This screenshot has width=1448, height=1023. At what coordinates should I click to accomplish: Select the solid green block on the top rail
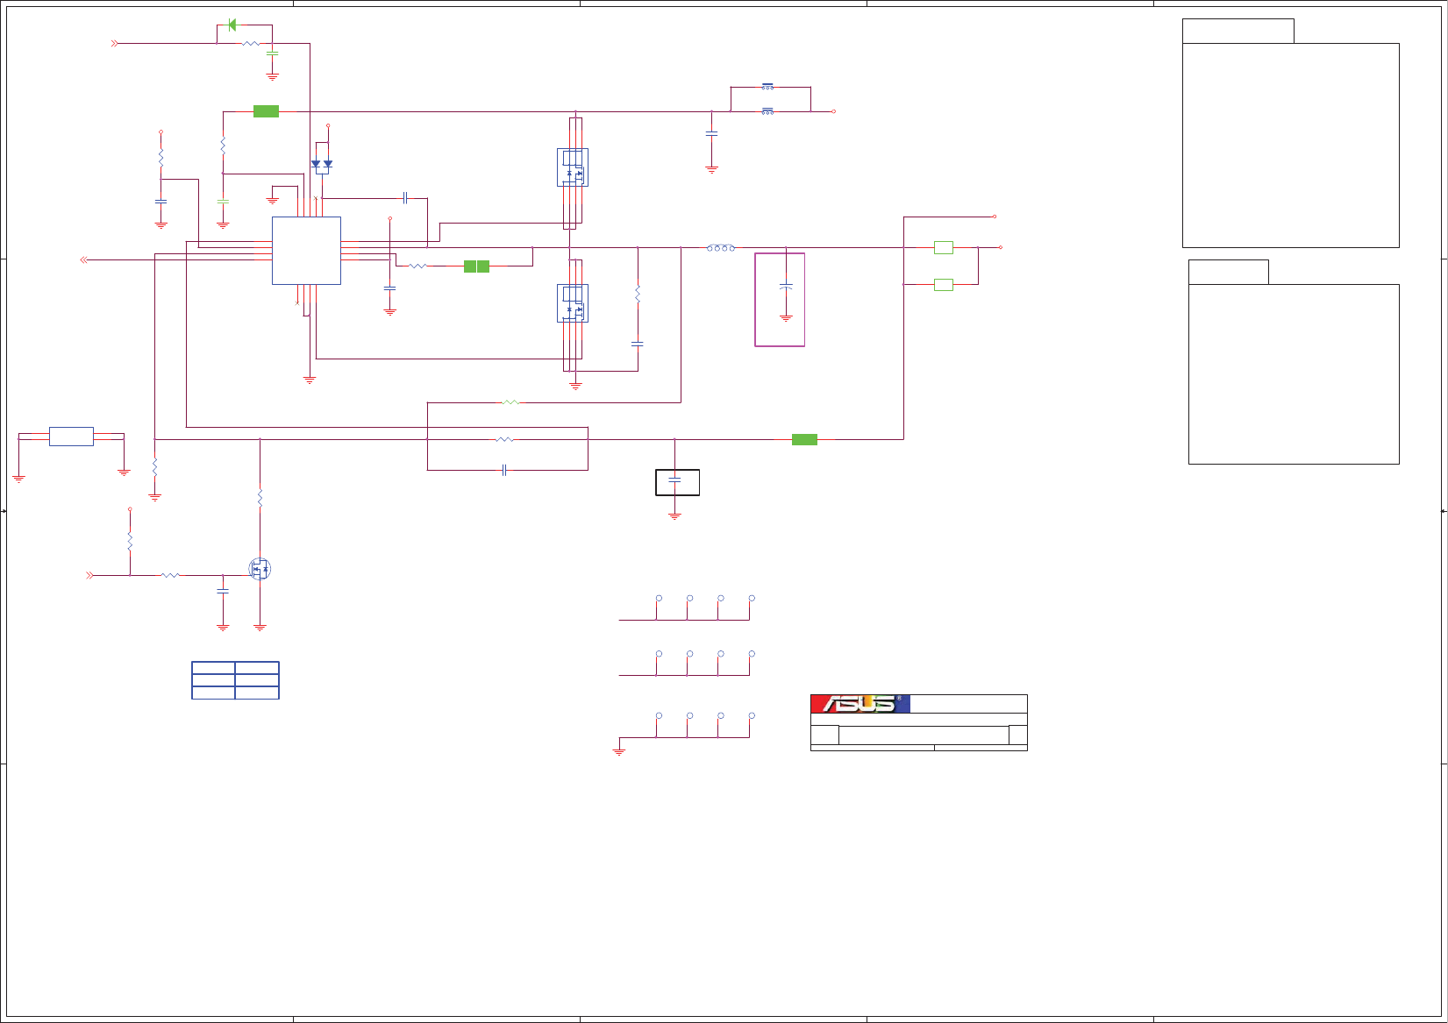pos(266,111)
